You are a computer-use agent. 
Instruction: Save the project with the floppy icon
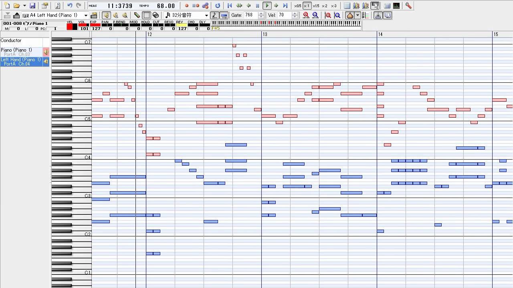[32, 6]
